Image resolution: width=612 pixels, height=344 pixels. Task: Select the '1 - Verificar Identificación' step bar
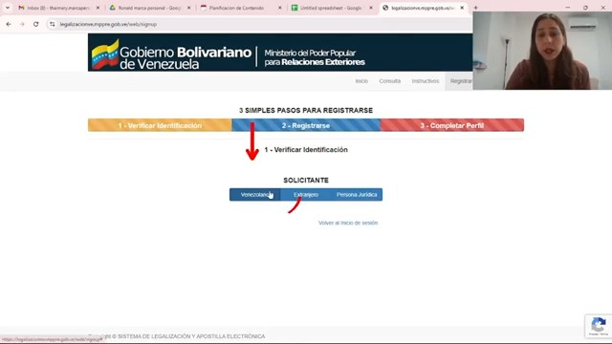pos(160,125)
